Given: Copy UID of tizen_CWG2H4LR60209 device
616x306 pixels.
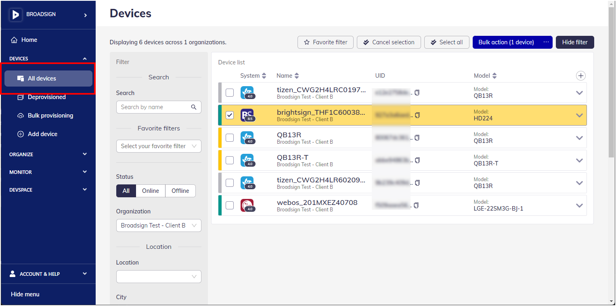Looking at the screenshot, I should (x=417, y=183).
